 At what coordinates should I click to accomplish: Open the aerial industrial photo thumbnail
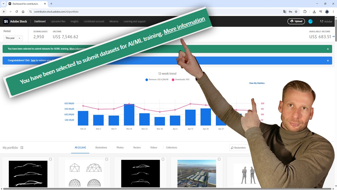pyautogui.click(x=197, y=174)
